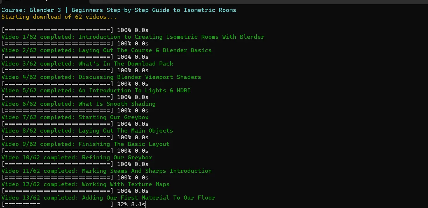Click 'Video 5/62 completed: An Introduction To Lights & HDRI'
Viewport: 428px width, 208px height.
pos(96,91)
